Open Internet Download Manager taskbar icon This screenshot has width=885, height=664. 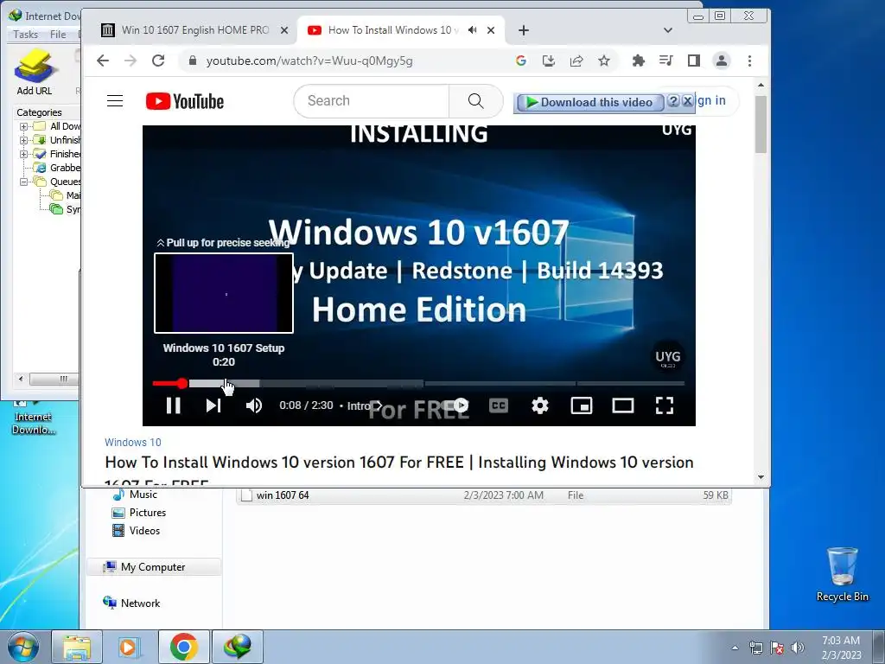[237, 647]
